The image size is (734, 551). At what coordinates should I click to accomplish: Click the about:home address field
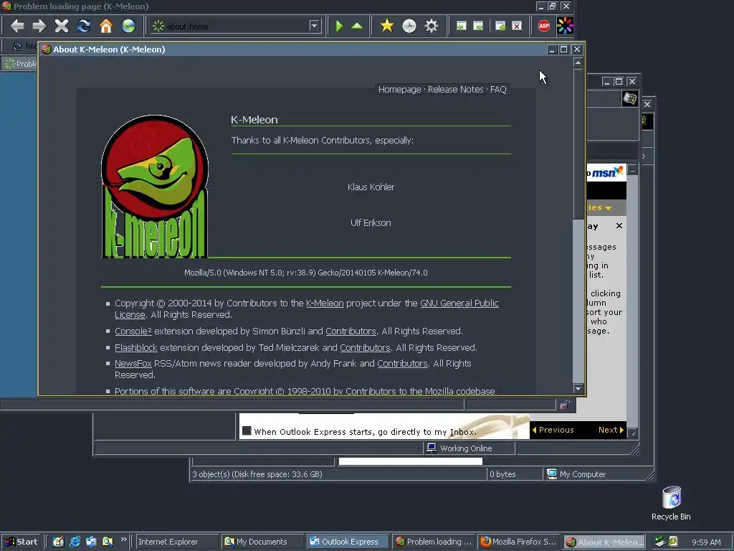click(237, 27)
